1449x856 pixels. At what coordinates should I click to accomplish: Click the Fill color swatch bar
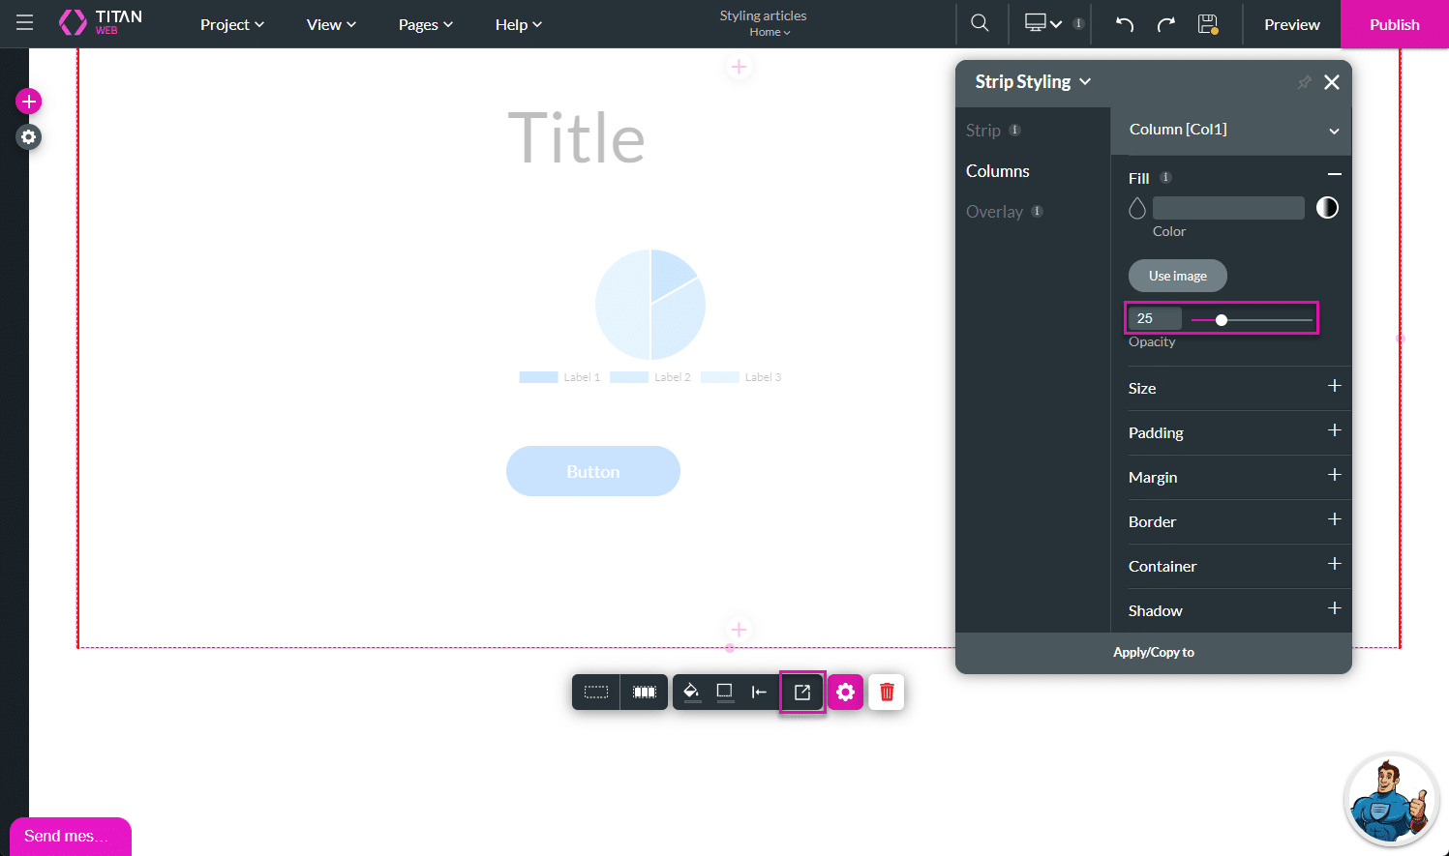click(1227, 208)
